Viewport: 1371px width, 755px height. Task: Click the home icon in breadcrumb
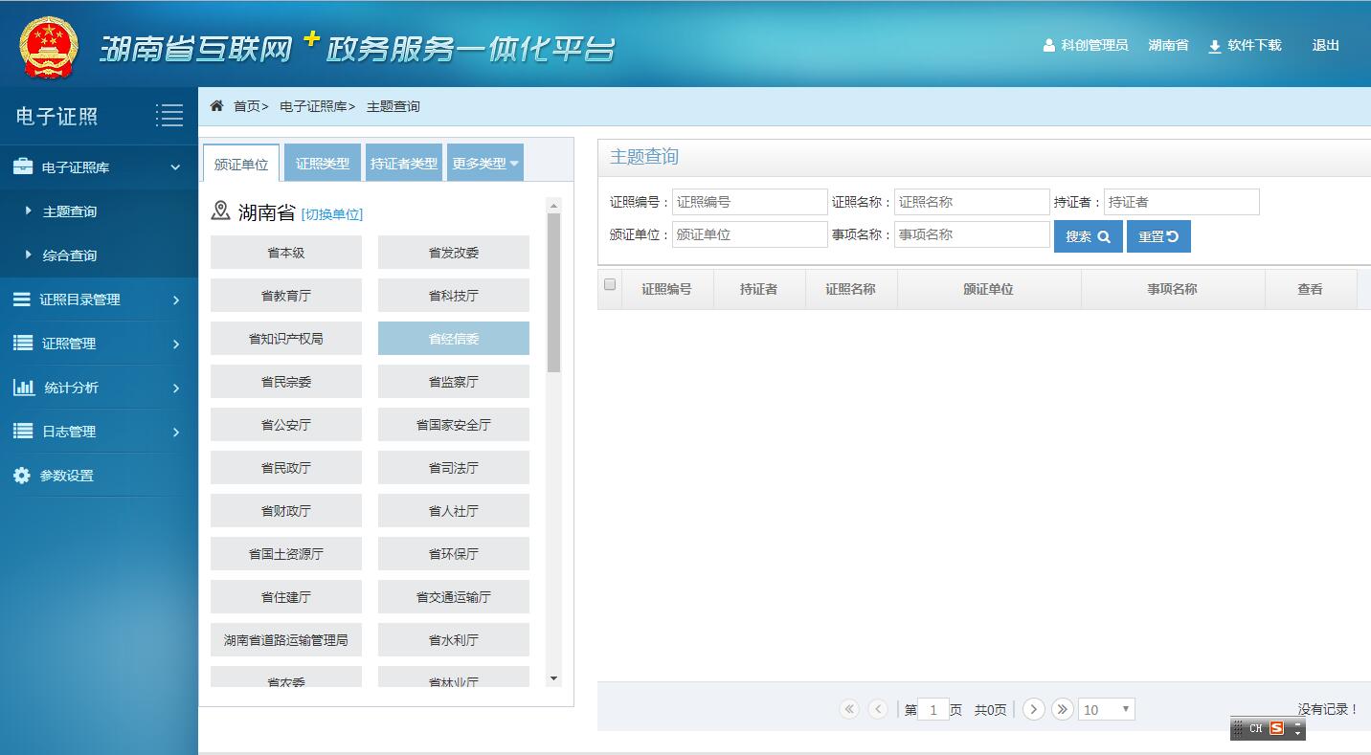point(216,106)
